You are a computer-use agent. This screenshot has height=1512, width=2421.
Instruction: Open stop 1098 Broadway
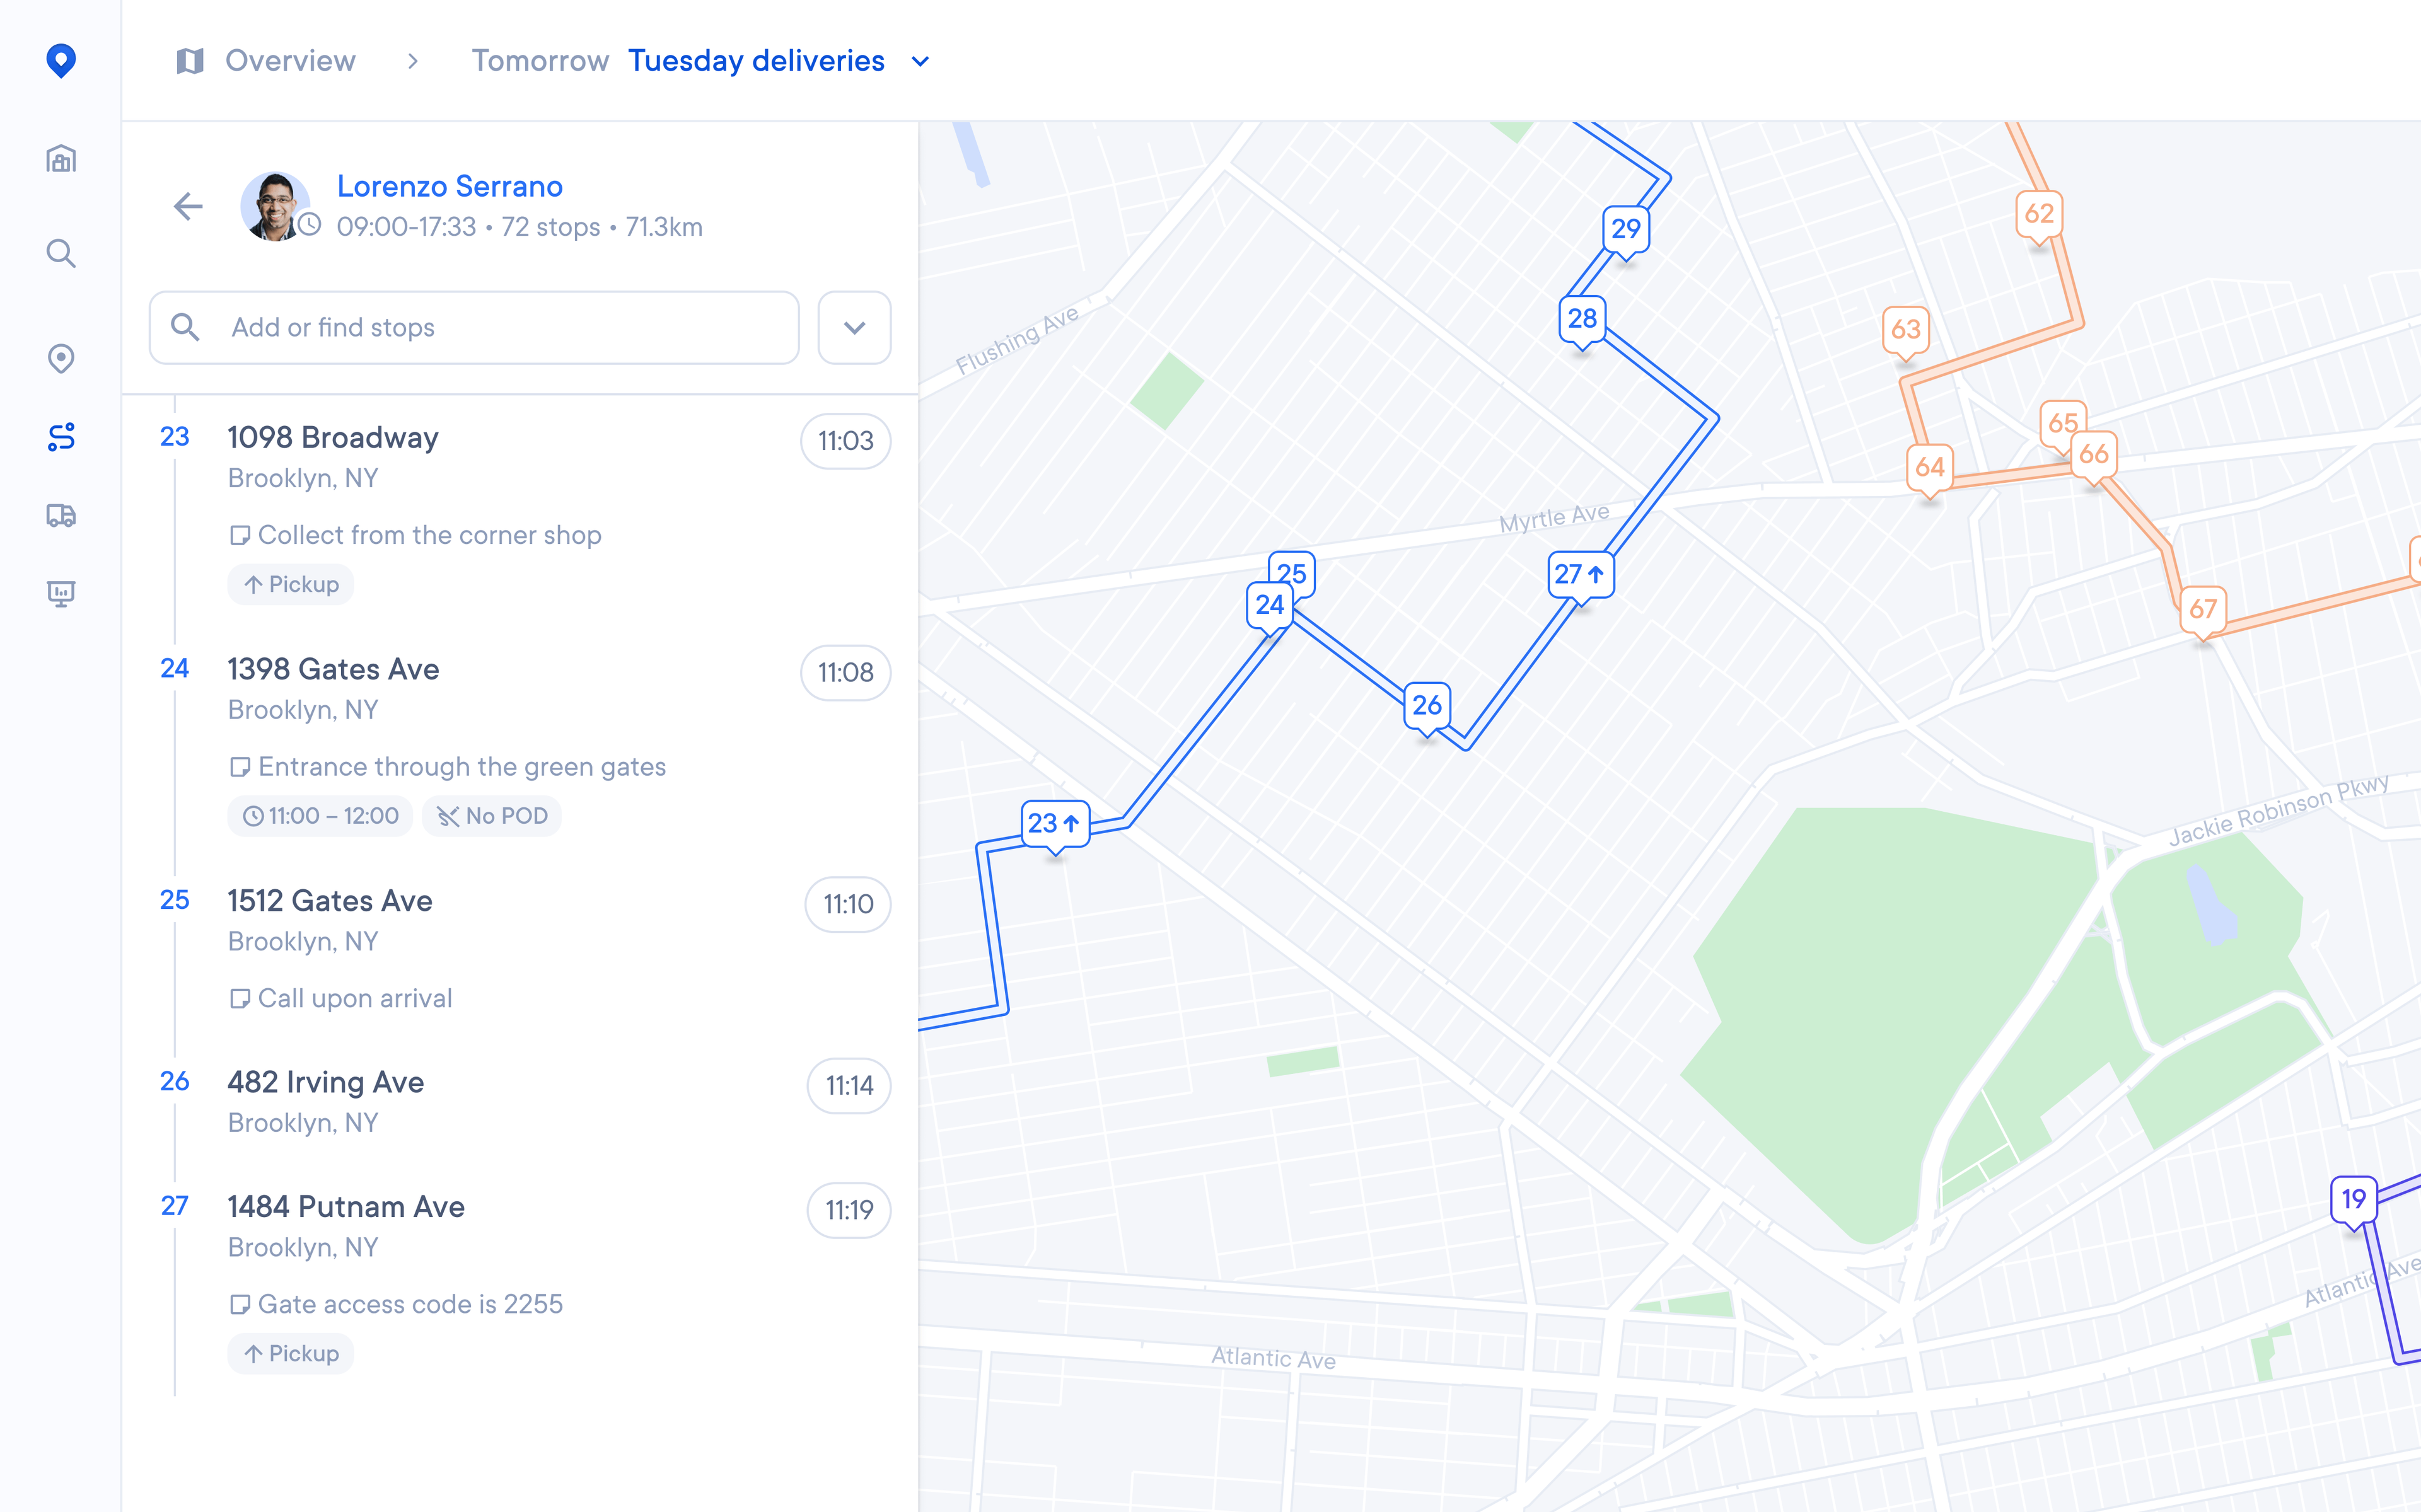[x=333, y=438]
